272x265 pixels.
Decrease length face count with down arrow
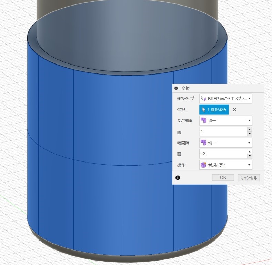tap(250, 134)
